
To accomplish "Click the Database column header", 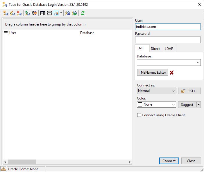I will [105, 33].
